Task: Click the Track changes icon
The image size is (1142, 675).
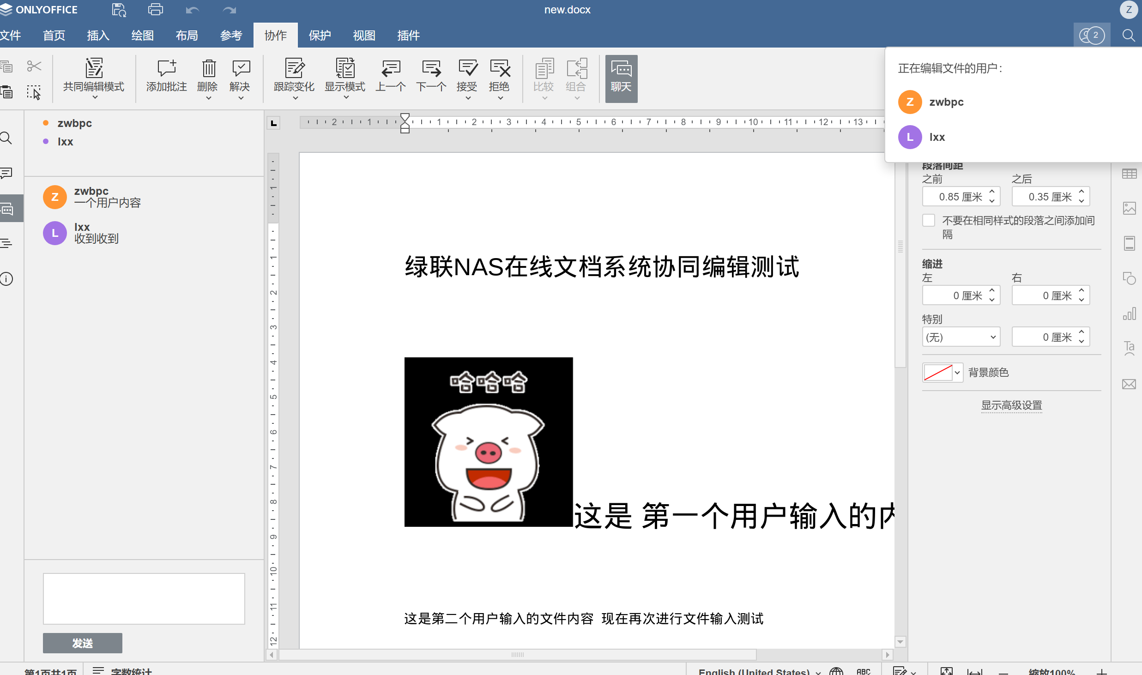Action: (x=294, y=68)
